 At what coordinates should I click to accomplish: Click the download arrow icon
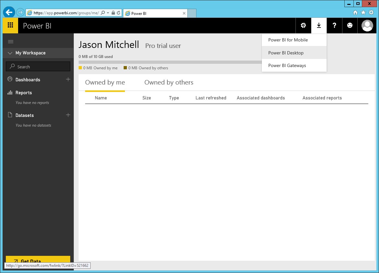(319, 25)
